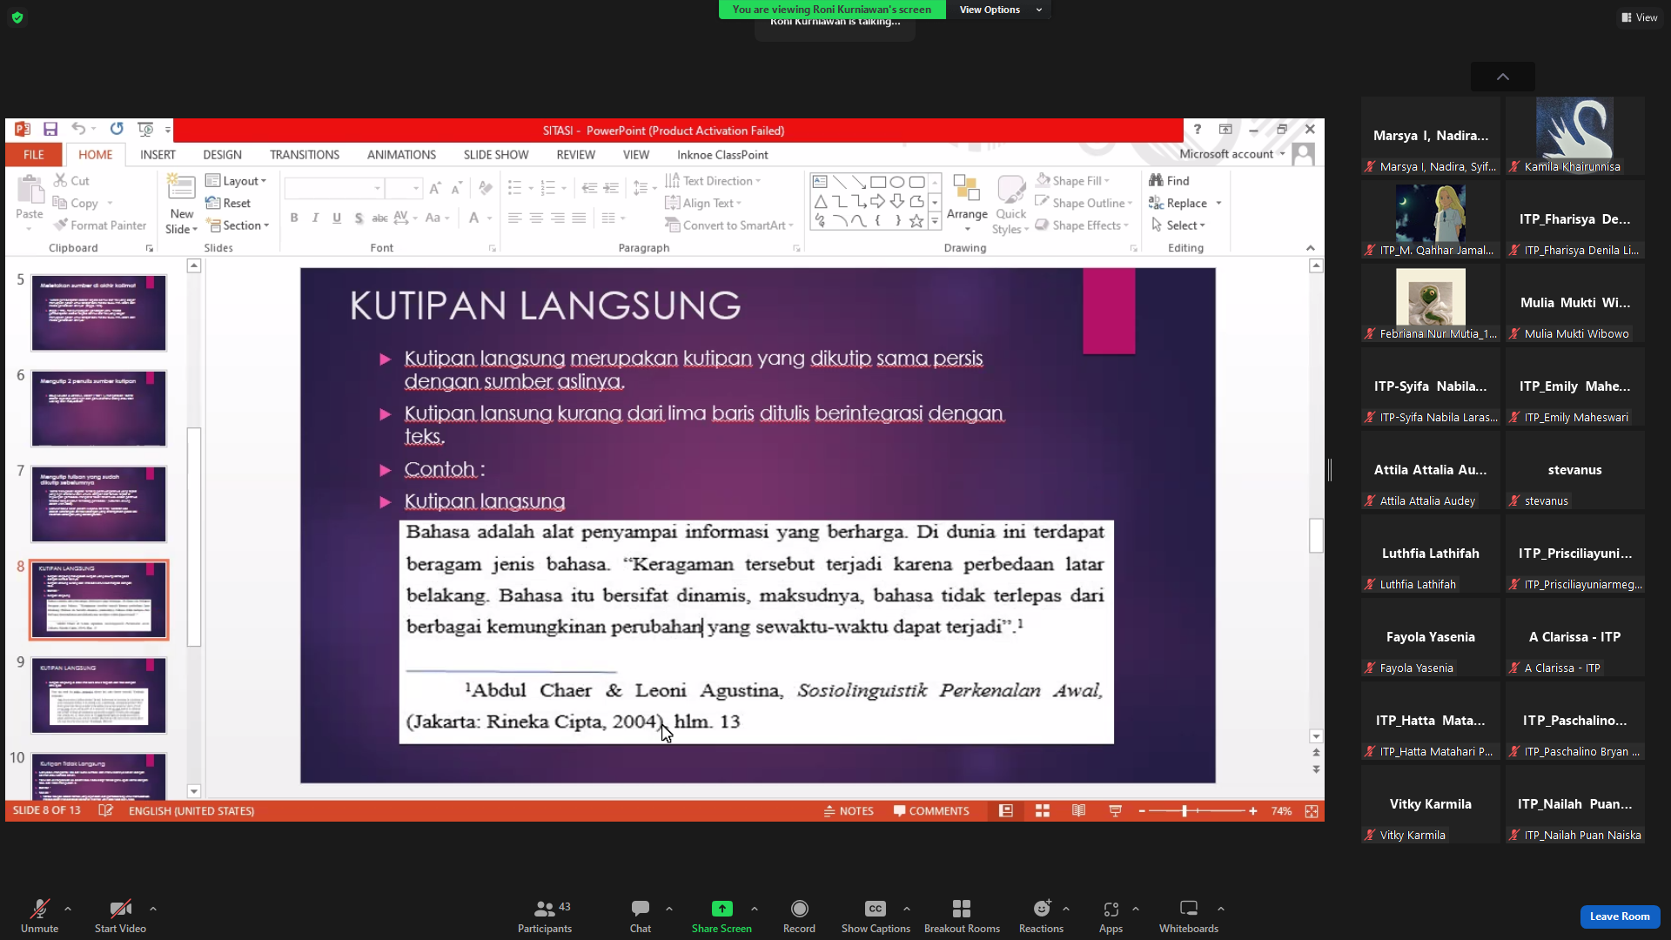This screenshot has width=1671, height=940.
Task: Toggle text Shadow formatting
Action: coord(359,218)
